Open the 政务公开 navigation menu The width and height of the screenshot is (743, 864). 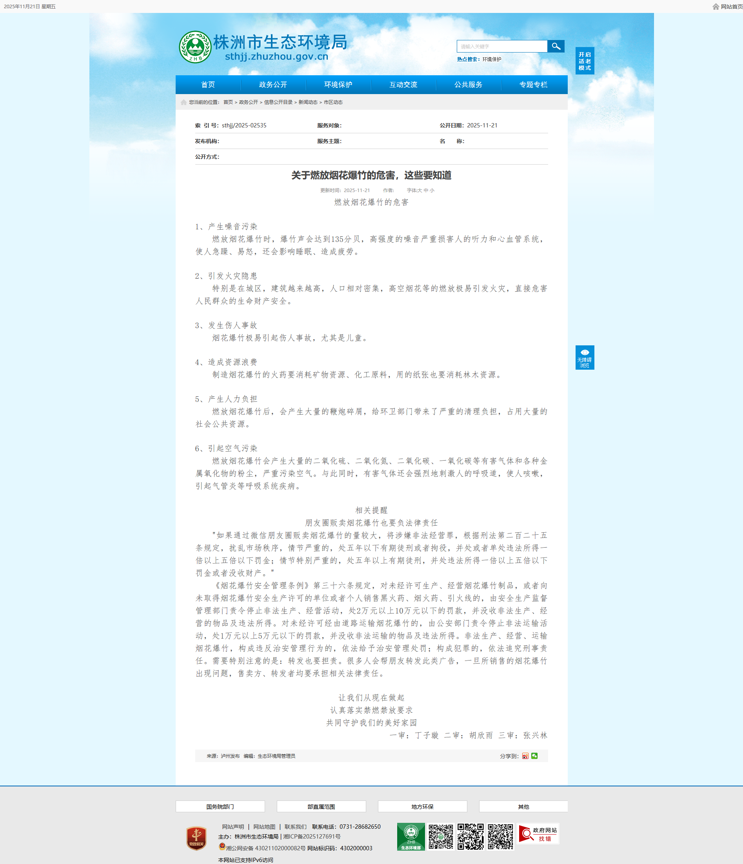coord(273,85)
